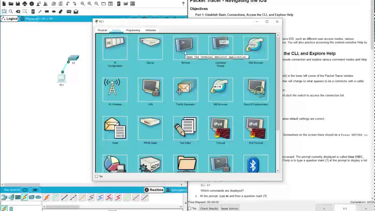Launch the Text Editor app
The image size is (375, 211).
[185, 128]
